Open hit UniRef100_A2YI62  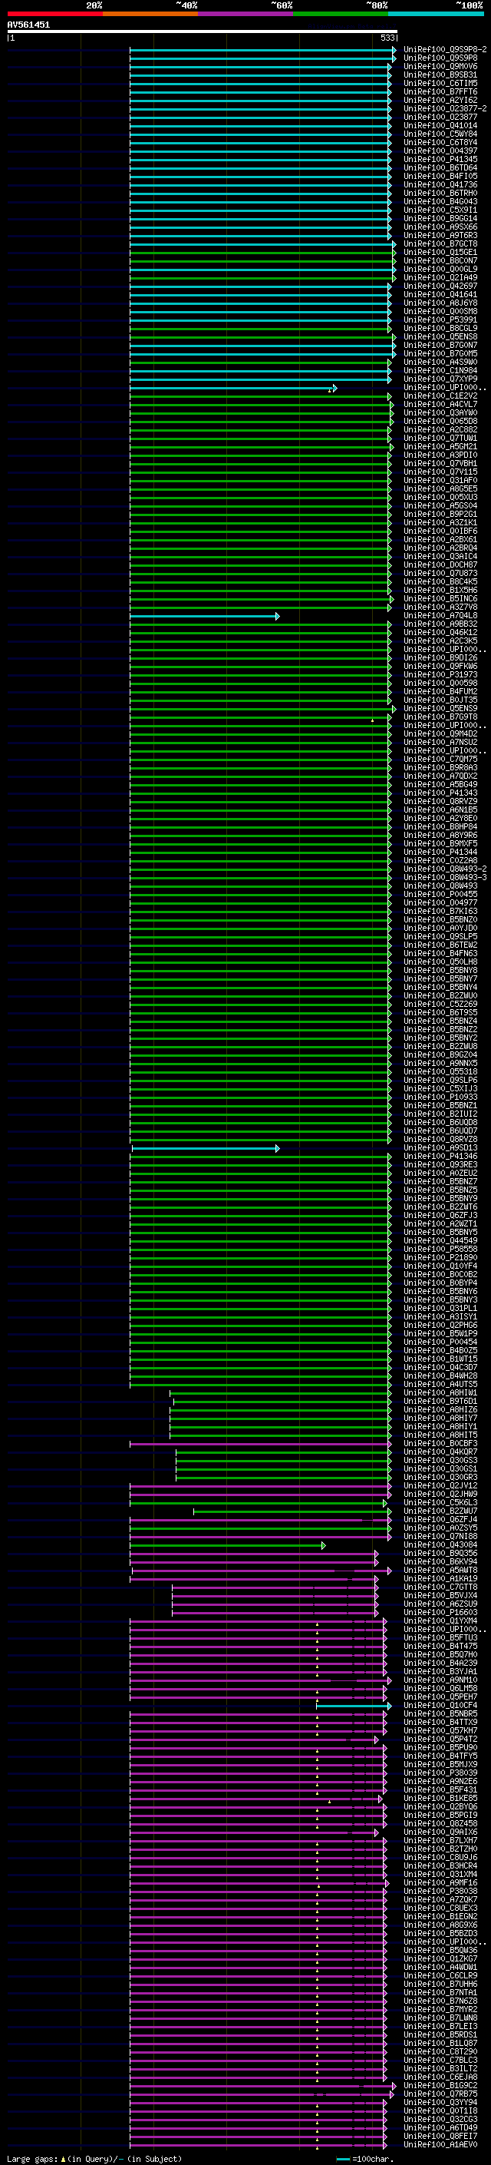[x=440, y=100]
